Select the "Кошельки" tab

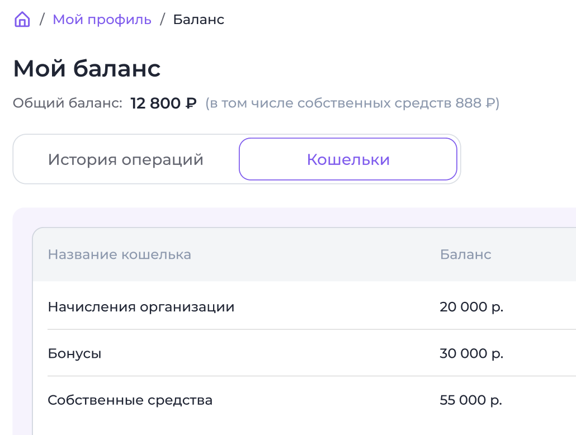(348, 159)
